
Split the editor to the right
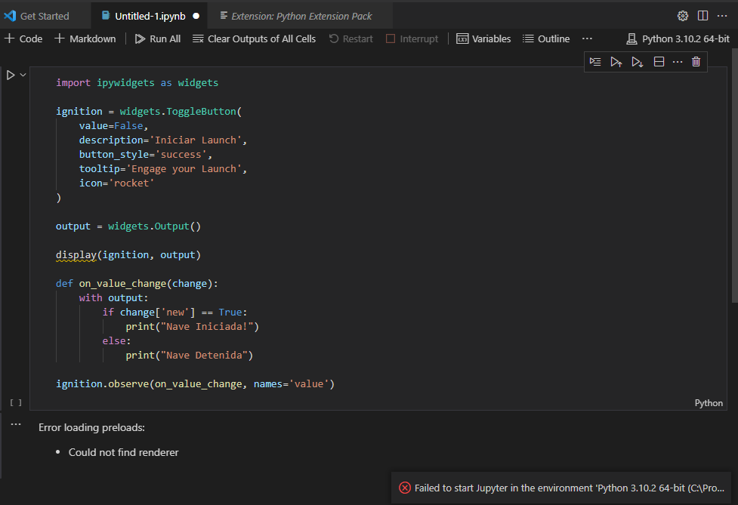702,16
